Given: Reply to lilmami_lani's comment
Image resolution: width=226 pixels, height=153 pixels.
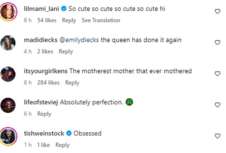Looking at the screenshot, I should tap(69, 20).
